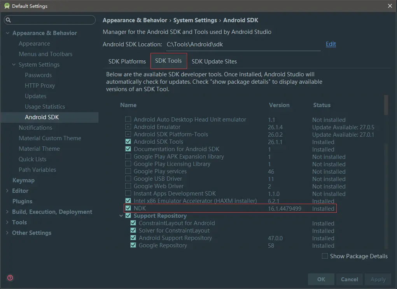Image resolution: width=397 pixels, height=289 pixels.
Task: Uncheck the NDK checkbox
Action: (128, 208)
